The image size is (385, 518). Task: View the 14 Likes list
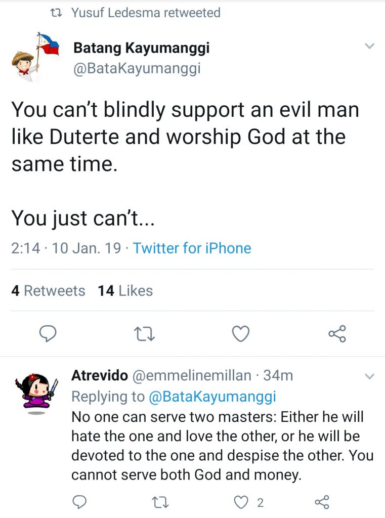point(125,291)
